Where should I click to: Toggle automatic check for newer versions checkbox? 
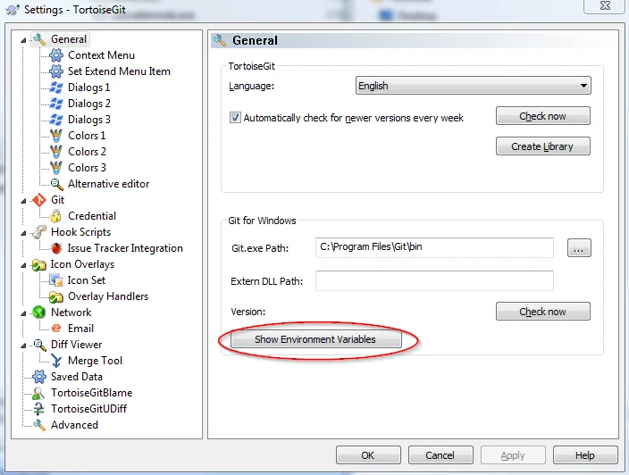235,118
